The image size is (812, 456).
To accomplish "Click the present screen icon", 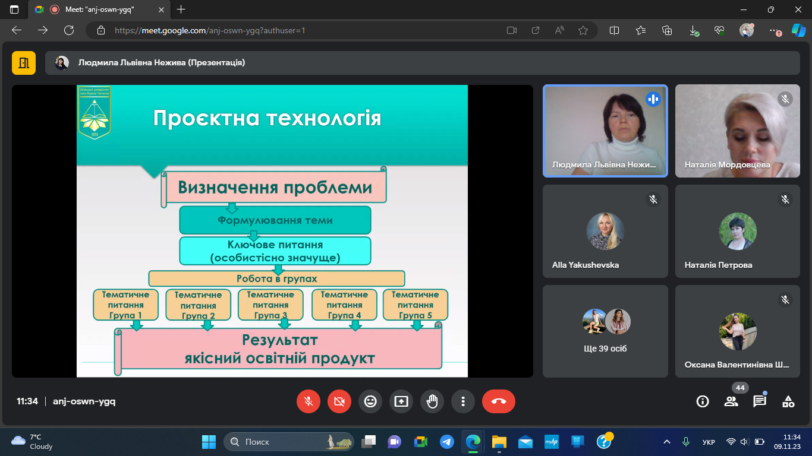I will point(401,401).
